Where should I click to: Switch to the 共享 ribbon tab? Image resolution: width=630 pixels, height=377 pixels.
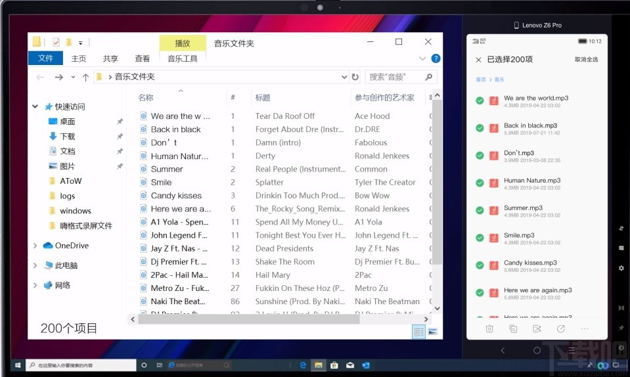pyautogui.click(x=110, y=58)
